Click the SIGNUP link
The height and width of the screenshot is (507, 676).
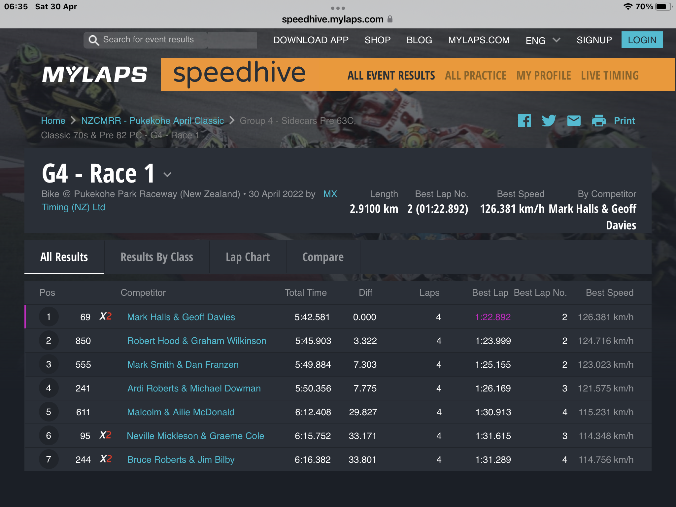594,40
